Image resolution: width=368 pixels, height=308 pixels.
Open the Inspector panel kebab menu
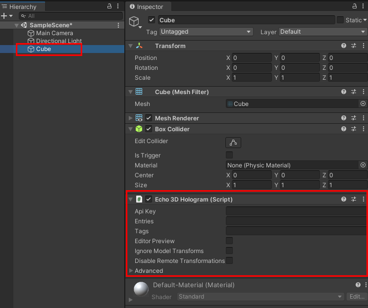pyautogui.click(x=363, y=6)
